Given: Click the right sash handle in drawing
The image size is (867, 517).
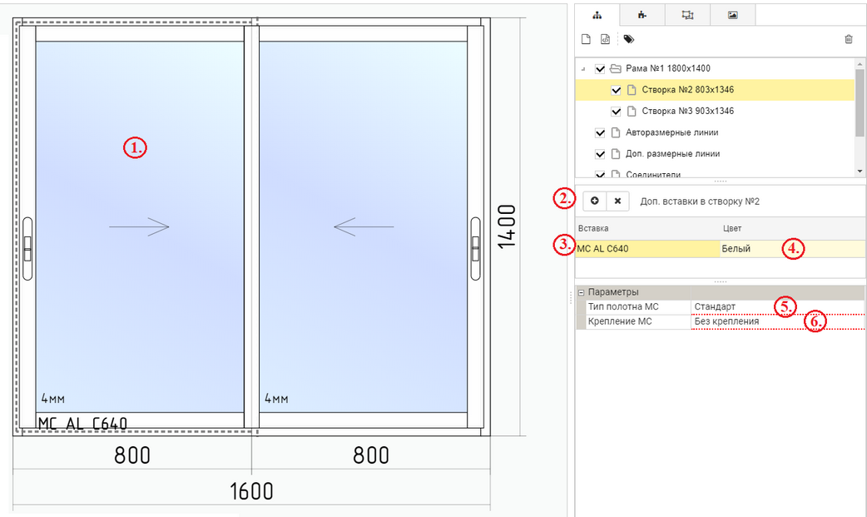Looking at the screenshot, I should (476, 249).
